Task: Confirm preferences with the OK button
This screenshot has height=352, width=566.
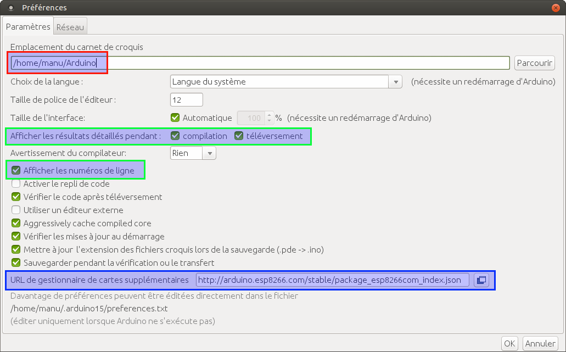Action: point(509,343)
